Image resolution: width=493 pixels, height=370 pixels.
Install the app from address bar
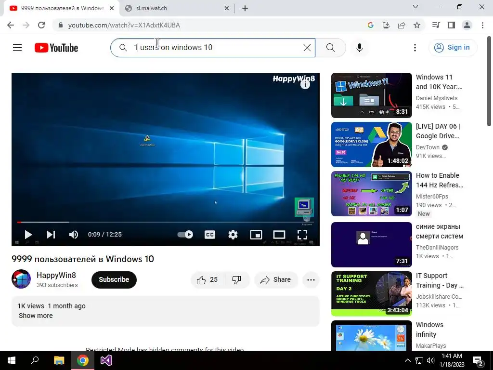386,25
